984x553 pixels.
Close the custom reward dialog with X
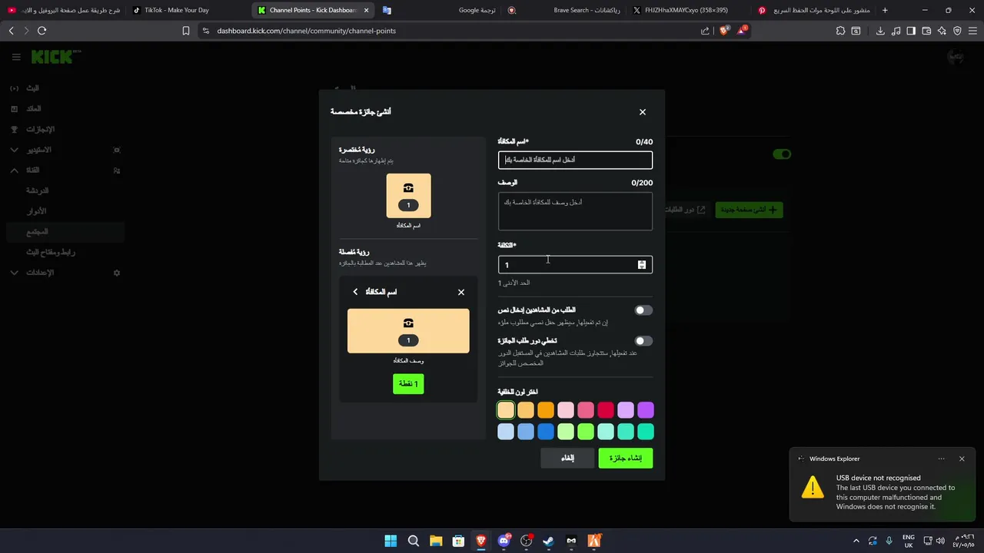click(x=643, y=112)
